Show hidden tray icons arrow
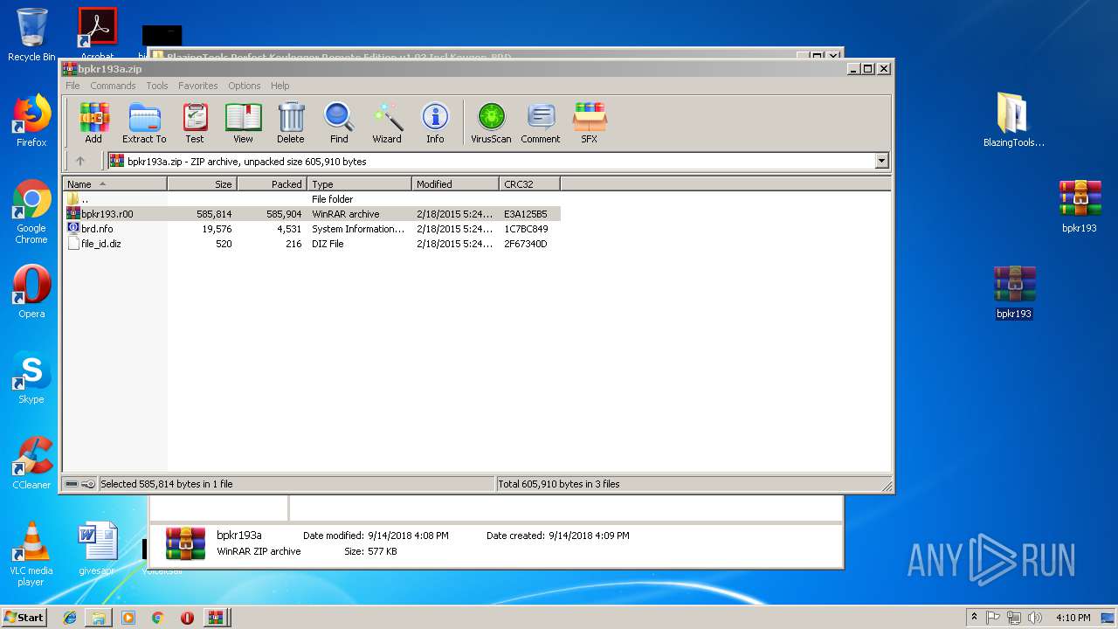The width and height of the screenshot is (1118, 629). click(973, 618)
